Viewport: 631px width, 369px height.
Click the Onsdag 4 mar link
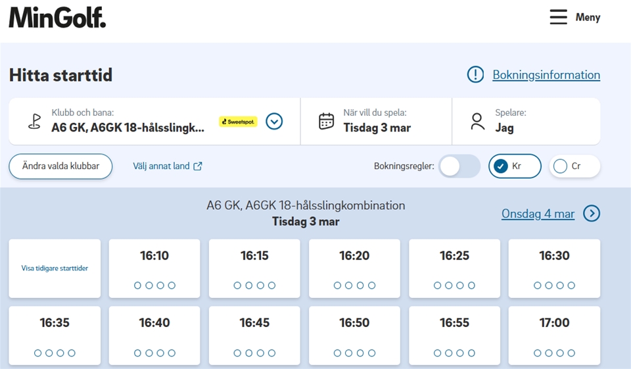point(538,214)
